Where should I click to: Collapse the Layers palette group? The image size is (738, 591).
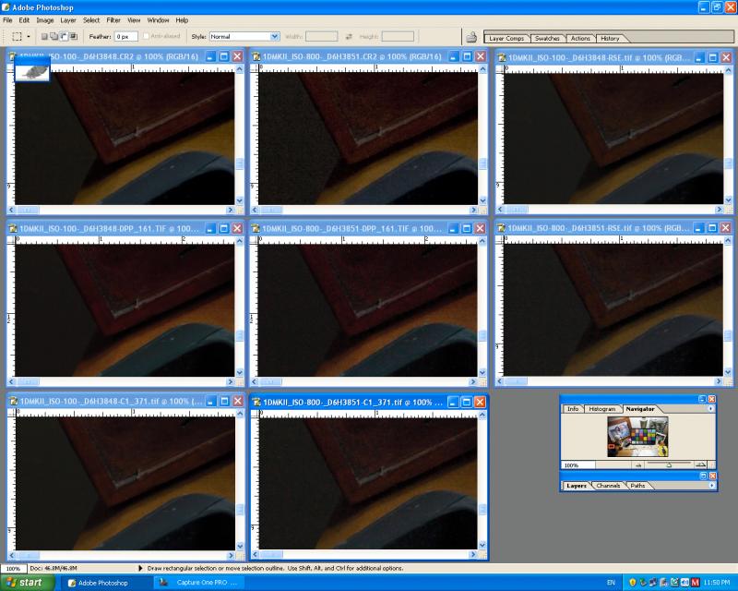click(x=703, y=476)
